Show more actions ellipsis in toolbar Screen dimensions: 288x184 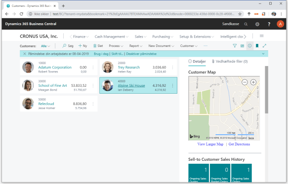[206, 46]
